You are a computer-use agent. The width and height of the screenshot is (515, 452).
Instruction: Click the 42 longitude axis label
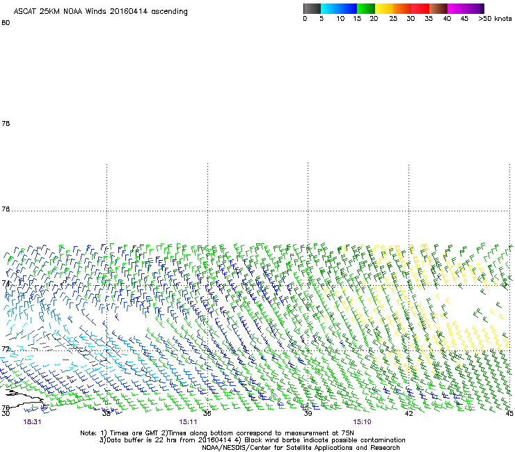coord(409,414)
